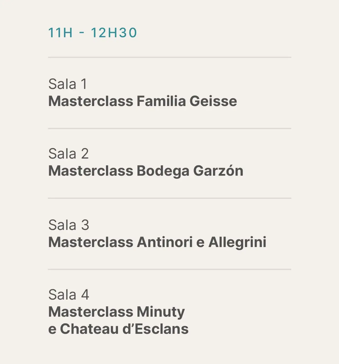Click the word Allegrini in Sala 3
Image resolution: width=339 pixels, height=364 pixels.
(237, 242)
